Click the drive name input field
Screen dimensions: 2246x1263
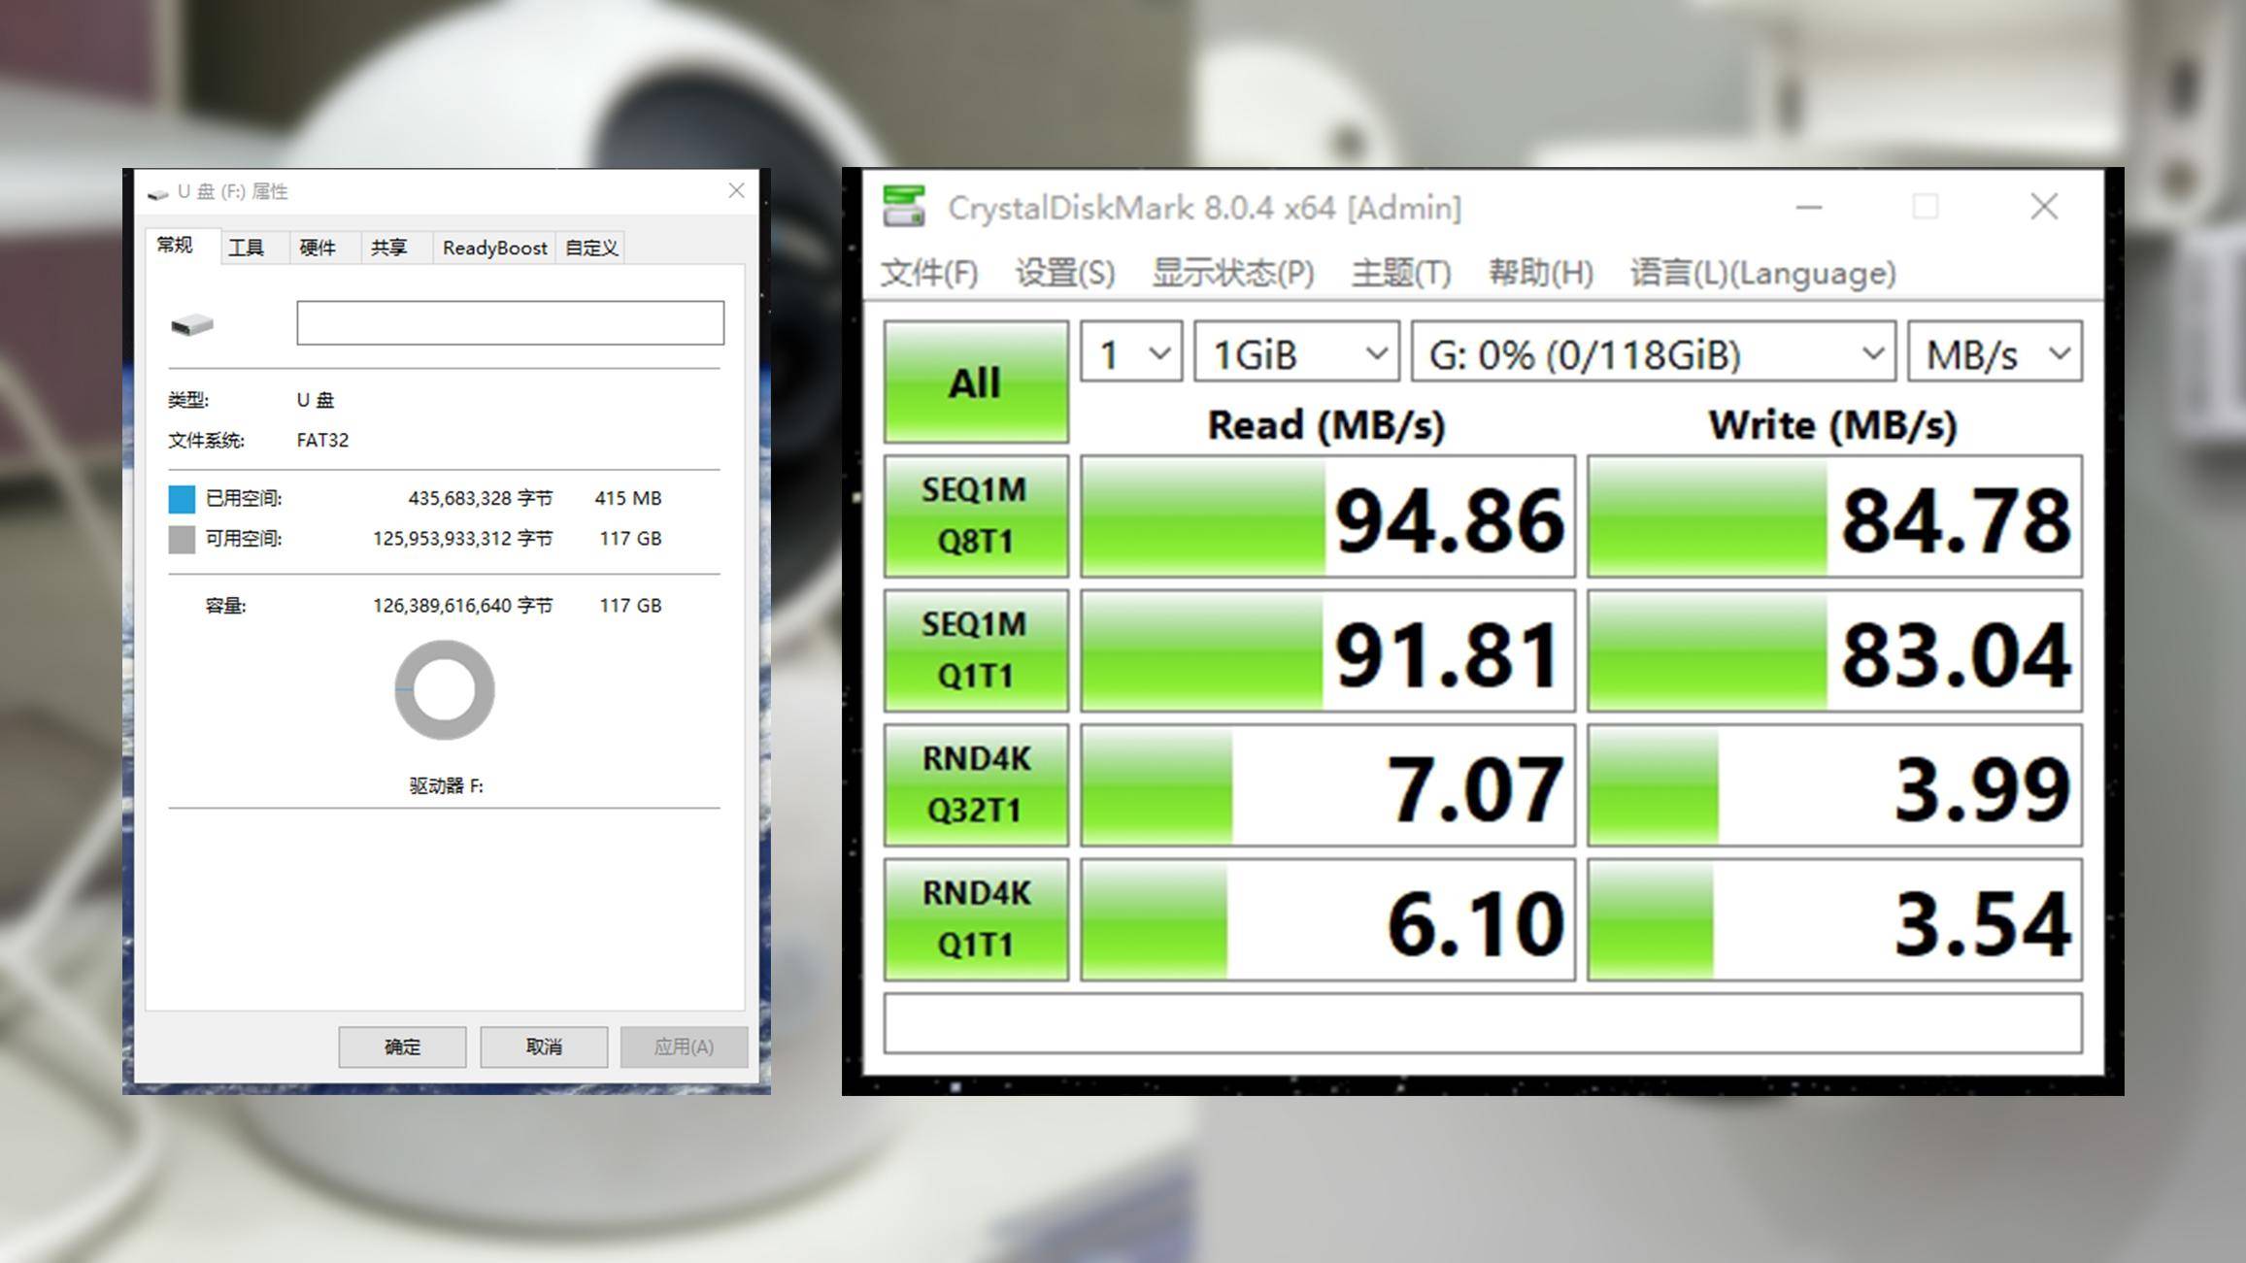click(510, 322)
